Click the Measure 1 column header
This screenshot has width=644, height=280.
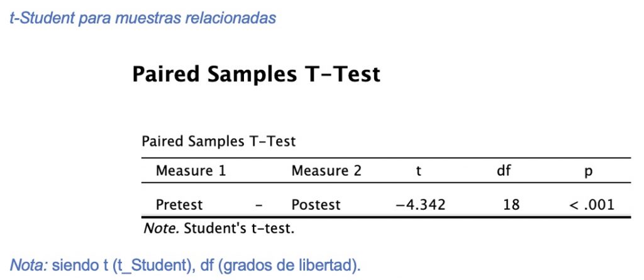click(191, 170)
